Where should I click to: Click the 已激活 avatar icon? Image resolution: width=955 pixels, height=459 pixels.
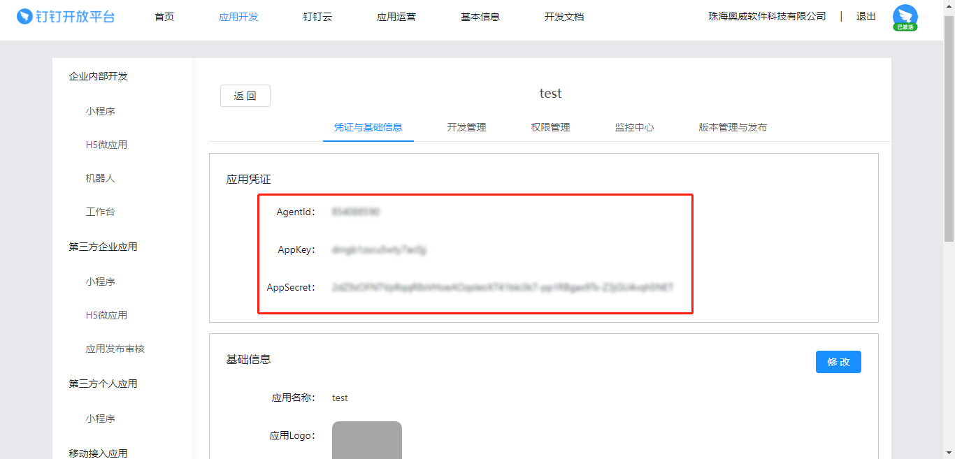pyautogui.click(x=905, y=15)
